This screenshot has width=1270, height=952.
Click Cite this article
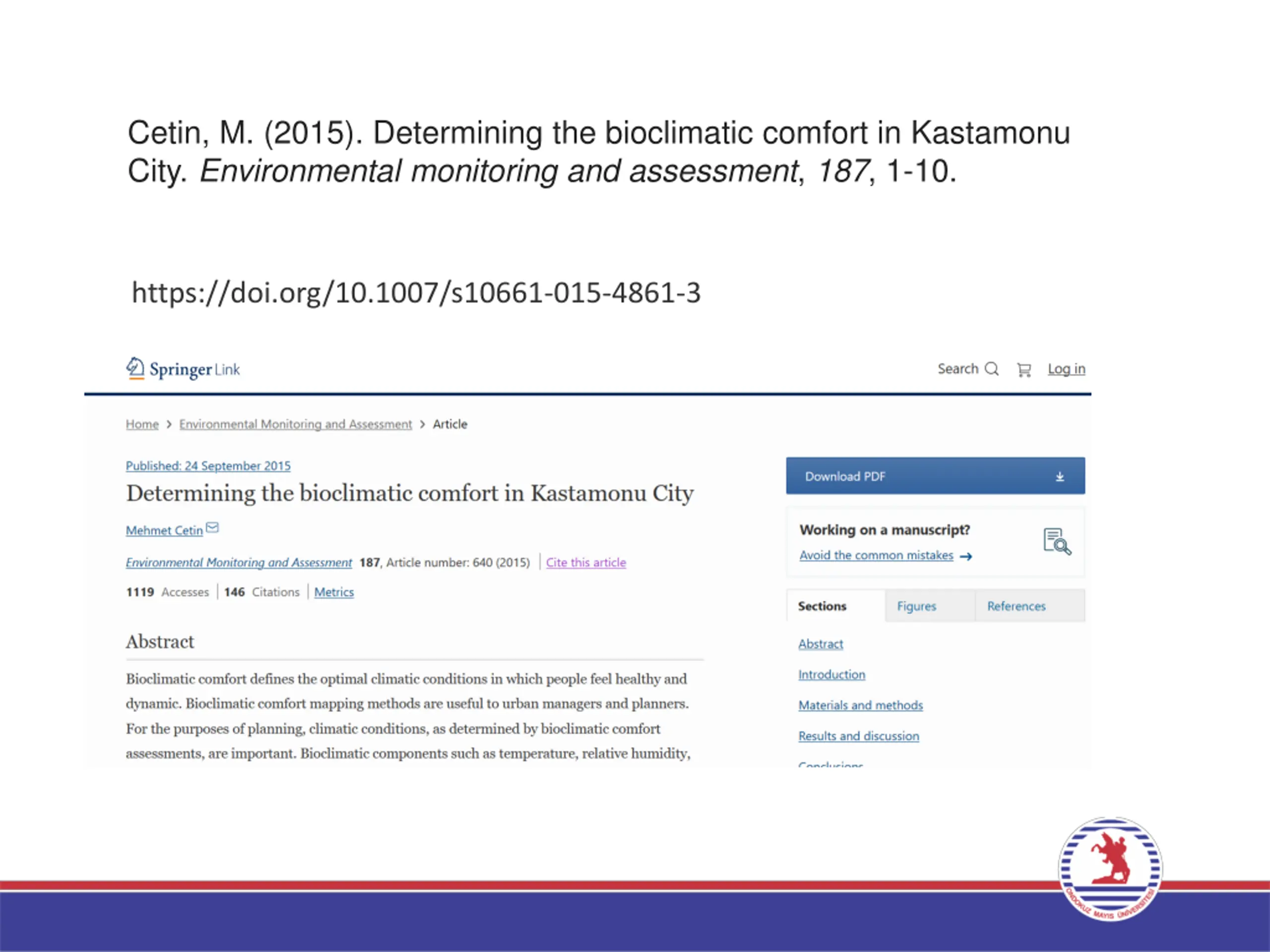click(x=585, y=562)
